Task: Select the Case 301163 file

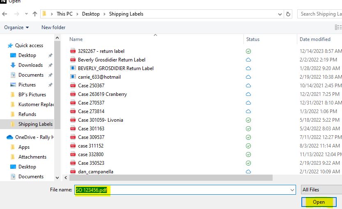Action: tap(91, 128)
